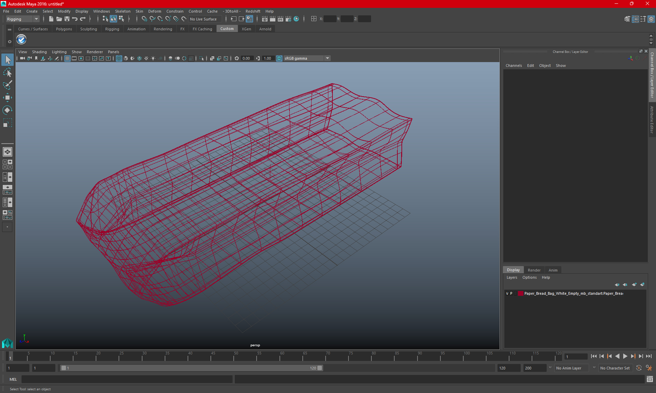Click the No Live Surface field
This screenshot has width=656, height=393.
(x=205, y=19)
